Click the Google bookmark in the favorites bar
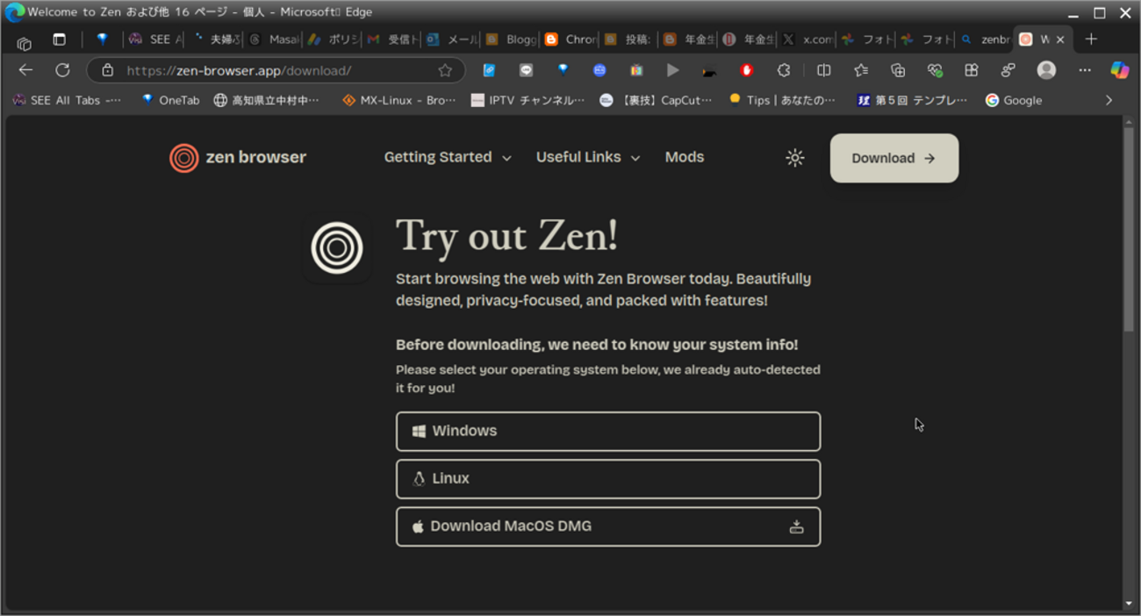This screenshot has width=1141, height=616. coord(1013,100)
